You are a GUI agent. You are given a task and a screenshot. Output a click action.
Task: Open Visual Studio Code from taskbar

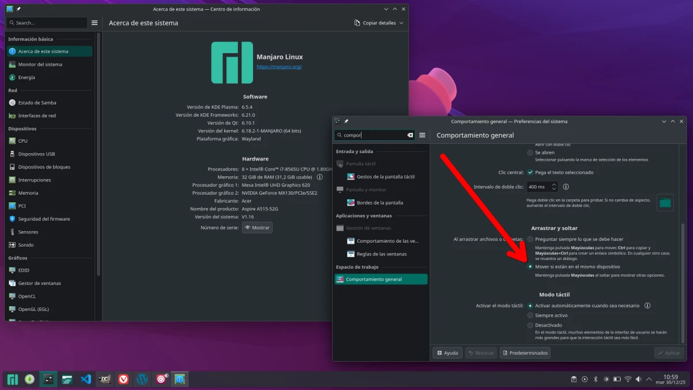(86, 380)
